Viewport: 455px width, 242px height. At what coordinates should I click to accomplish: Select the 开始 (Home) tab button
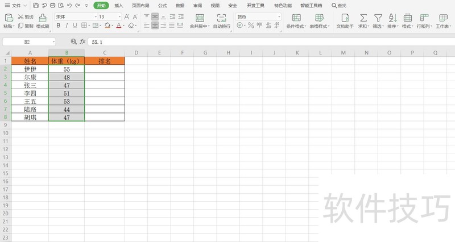(101, 6)
